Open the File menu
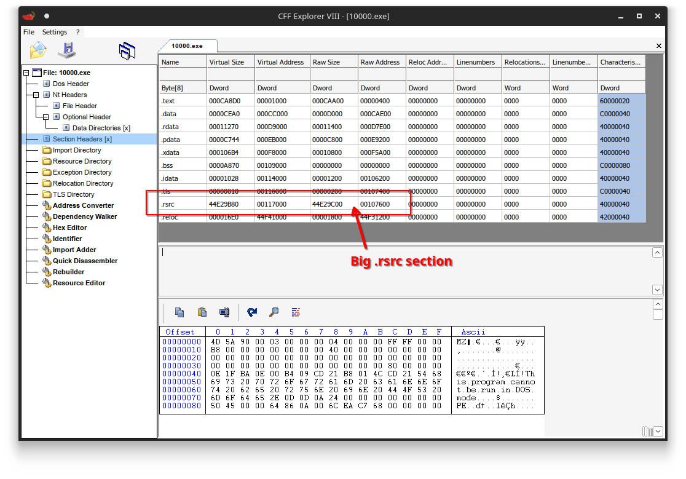The width and height of the screenshot is (686, 479). tap(29, 32)
